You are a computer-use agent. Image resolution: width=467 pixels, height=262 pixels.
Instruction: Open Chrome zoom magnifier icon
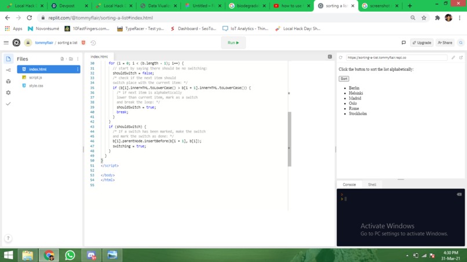tap(413, 18)
